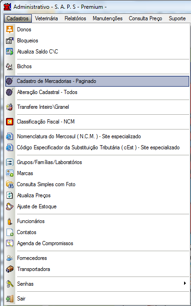
Task: Click the Funcionários candle icon
Action: (x=10, y=221)
